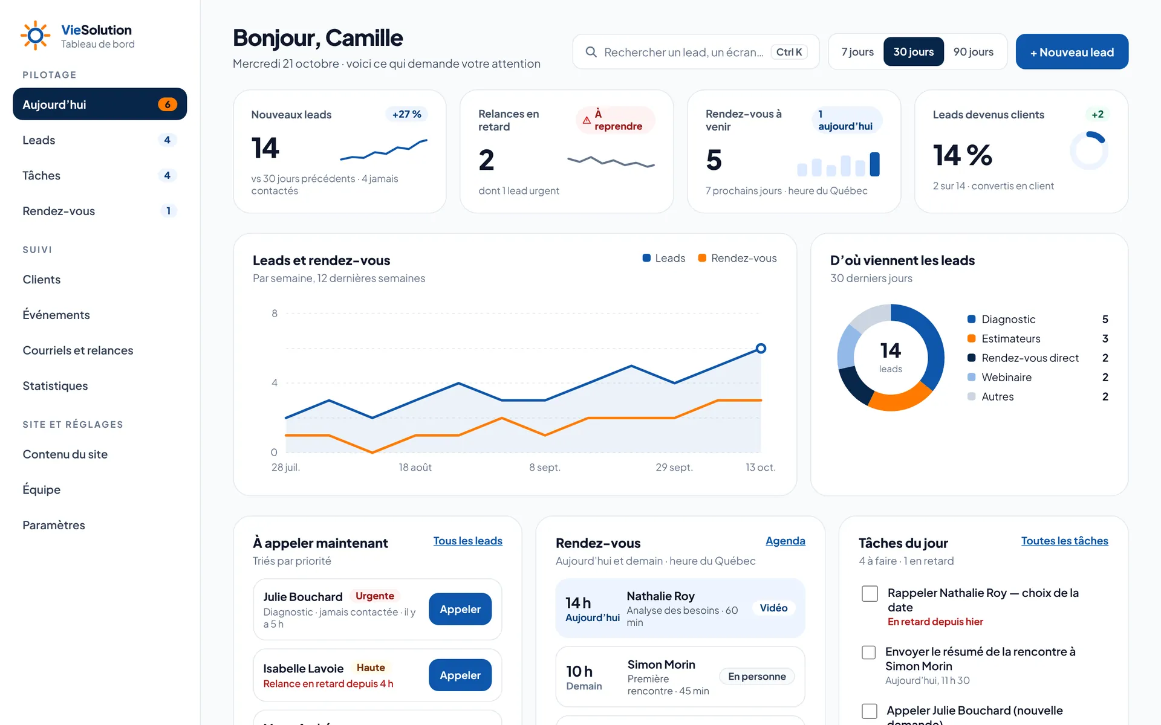Image resolution: width=1161 pixels, height=725 pixels.
Task: Check the Rappeler Nathalie Roy task
Action: click(870, 594)
